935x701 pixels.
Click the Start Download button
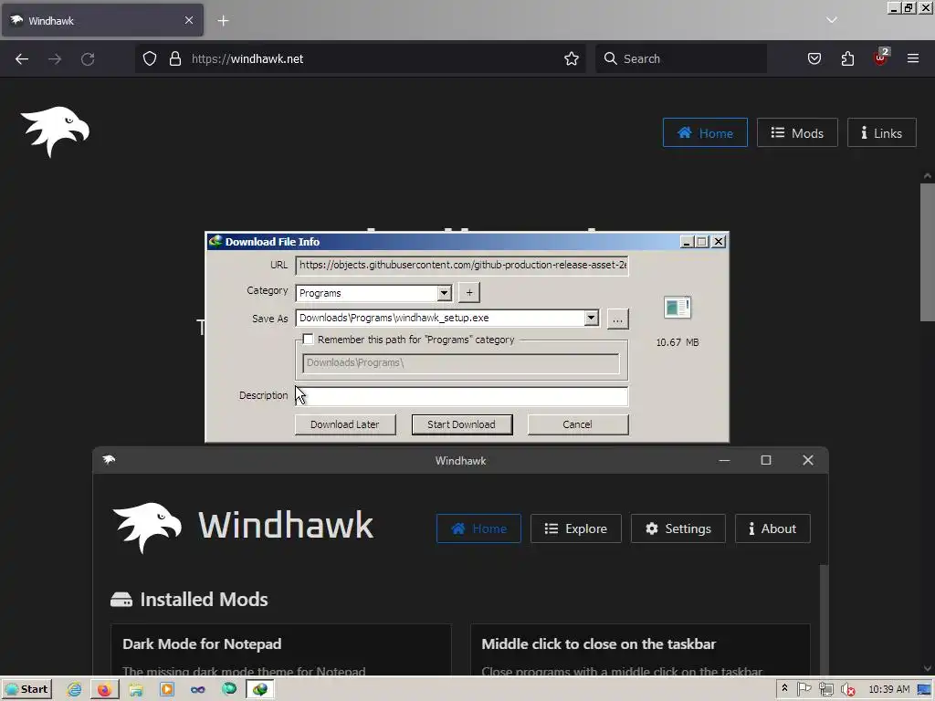(461, 424)
